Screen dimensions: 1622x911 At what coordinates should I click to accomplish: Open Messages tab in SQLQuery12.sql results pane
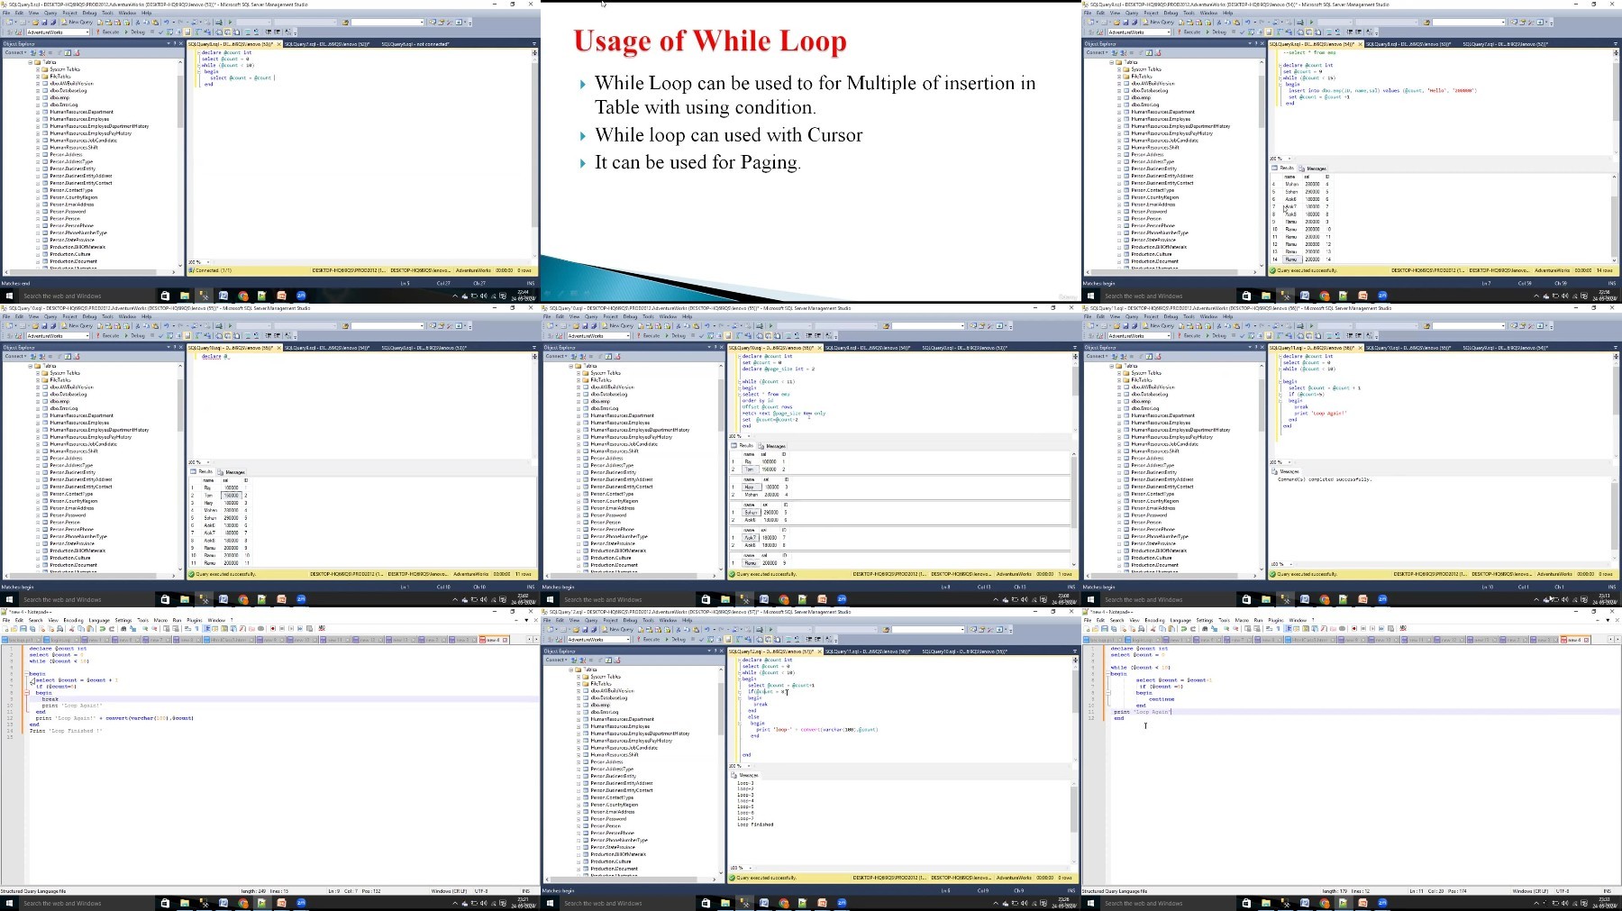point(747,775)
